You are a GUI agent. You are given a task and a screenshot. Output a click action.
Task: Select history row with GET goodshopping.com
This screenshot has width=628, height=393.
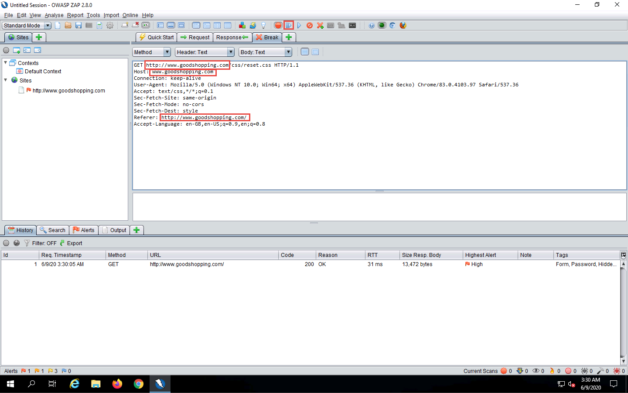[310, 264]
